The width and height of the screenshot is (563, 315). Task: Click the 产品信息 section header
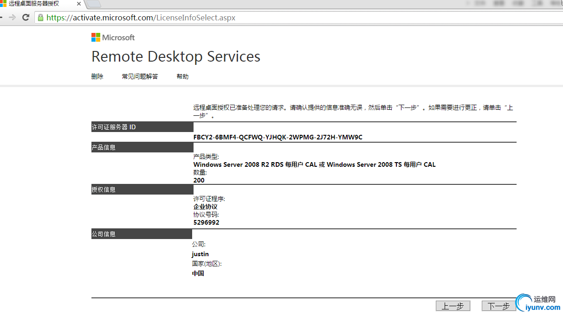pyautogui.click(x=142, y=147)
